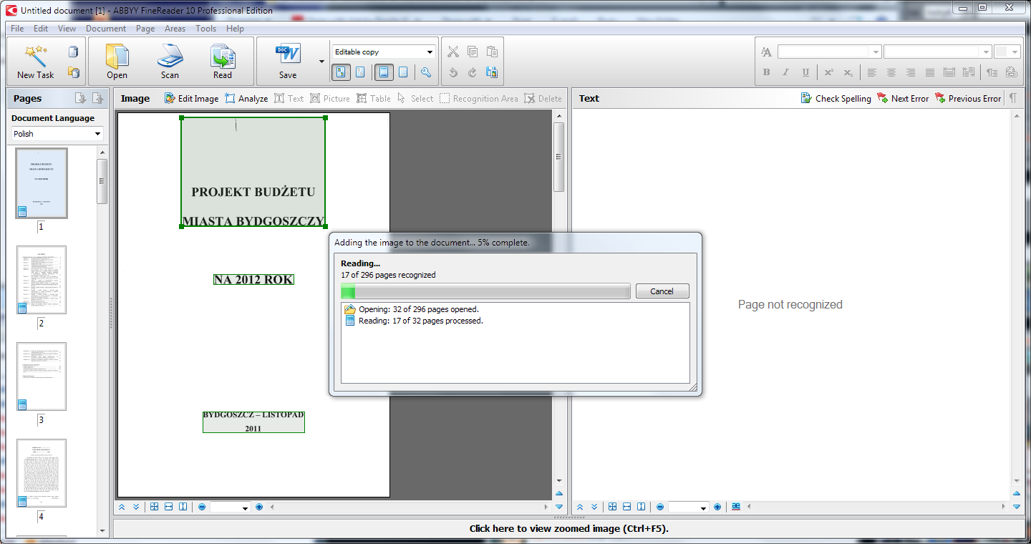Cancel the reading progress dialog
Image resolution: width=1031 pixels, height=544 pixels.
661,291
